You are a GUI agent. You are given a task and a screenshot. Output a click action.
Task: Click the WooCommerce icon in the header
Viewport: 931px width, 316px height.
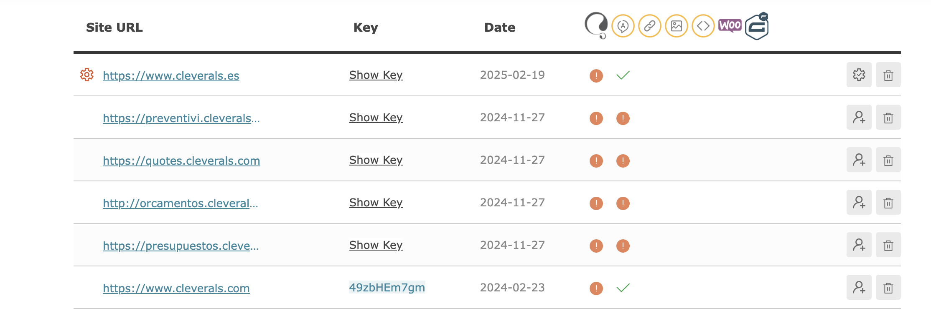tap(730, 25)
